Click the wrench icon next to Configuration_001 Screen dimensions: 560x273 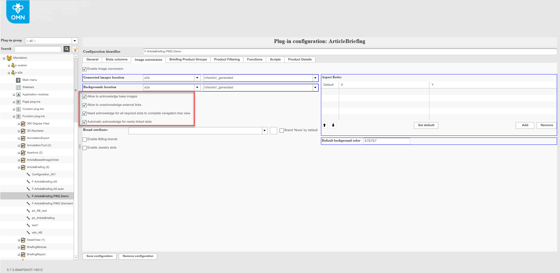click(x=28, y=174)
